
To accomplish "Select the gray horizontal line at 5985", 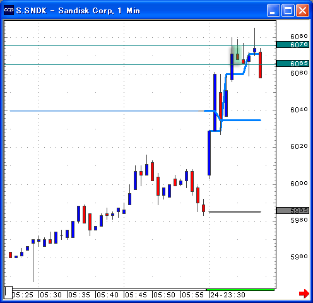I will 235,211.
